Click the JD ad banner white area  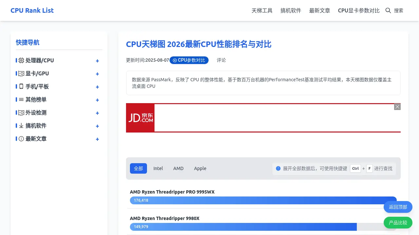[278, 118]
